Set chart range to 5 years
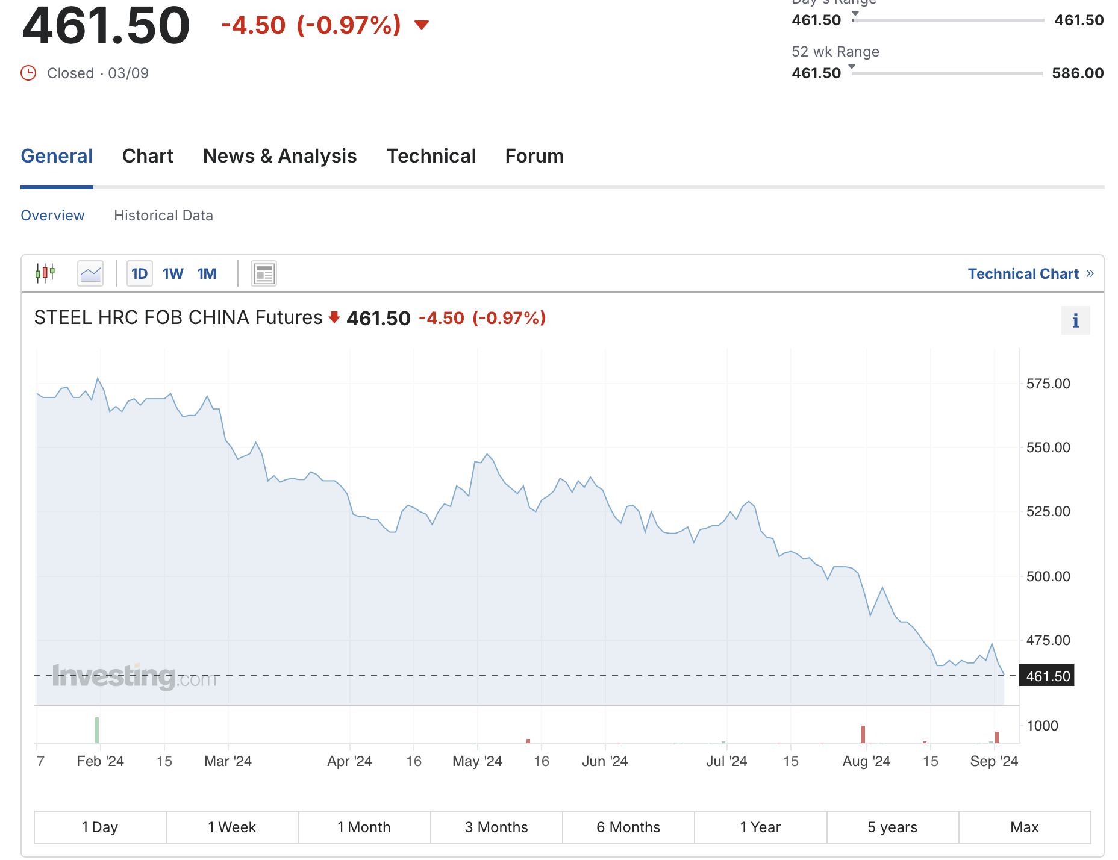 [892, 827]
